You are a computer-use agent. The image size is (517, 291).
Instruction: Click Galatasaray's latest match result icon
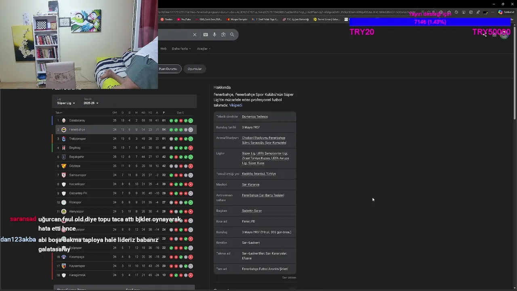tap(191, 120)
